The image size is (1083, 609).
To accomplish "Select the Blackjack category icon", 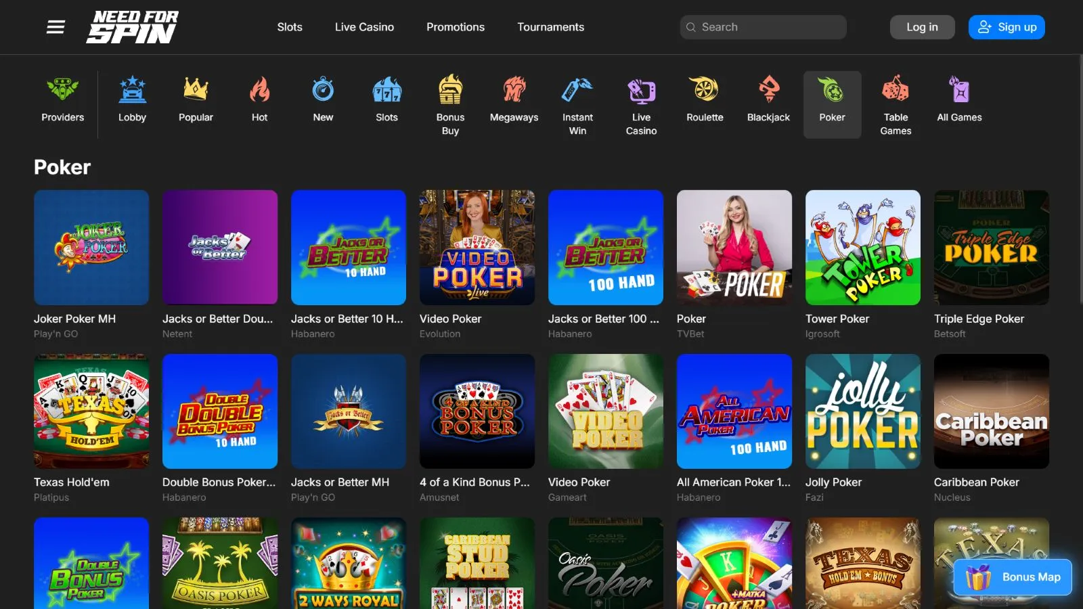I will [x=768, y=90].
